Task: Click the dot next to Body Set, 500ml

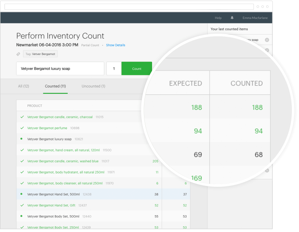Action: 21,216
